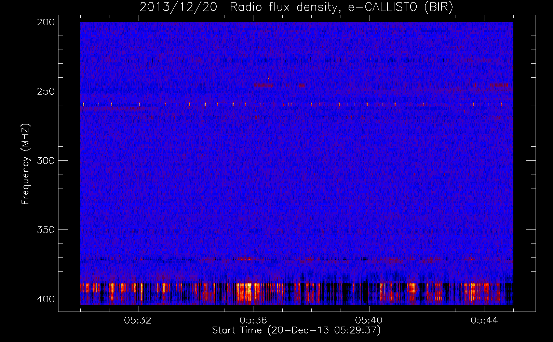Click the 05:44 time tick label
The image size is (553, 342).
pos(484,320)
